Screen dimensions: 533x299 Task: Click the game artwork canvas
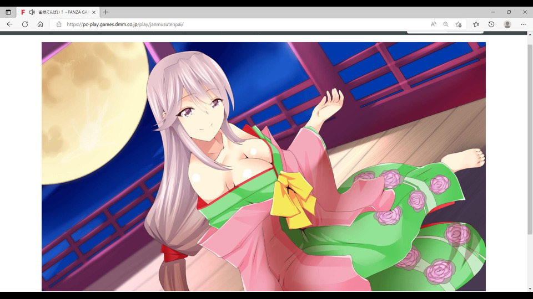[263, 167]
